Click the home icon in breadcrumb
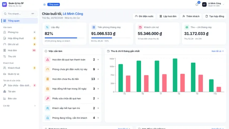The width and height of the screenshot is (229, 129). point(44,5)
